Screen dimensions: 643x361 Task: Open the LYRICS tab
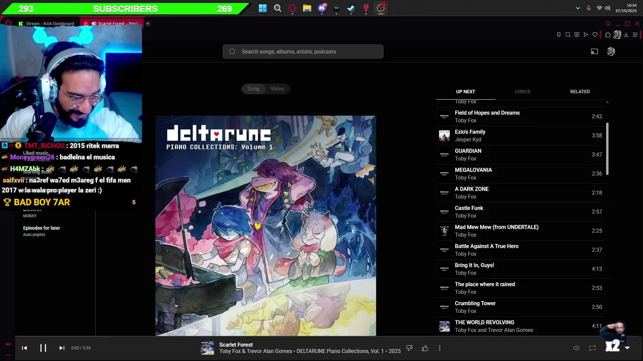522,92
